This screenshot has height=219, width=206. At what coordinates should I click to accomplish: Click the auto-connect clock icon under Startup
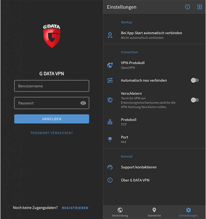click(110, 35)
